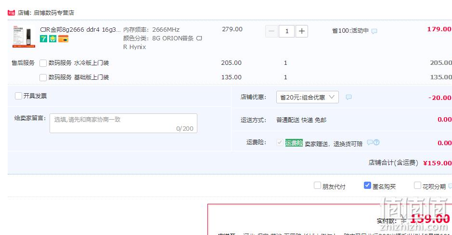The width and height of the screenshot is (452, 235).
Task: Open the memory module product thumbnail
Action: coord(24,37)
